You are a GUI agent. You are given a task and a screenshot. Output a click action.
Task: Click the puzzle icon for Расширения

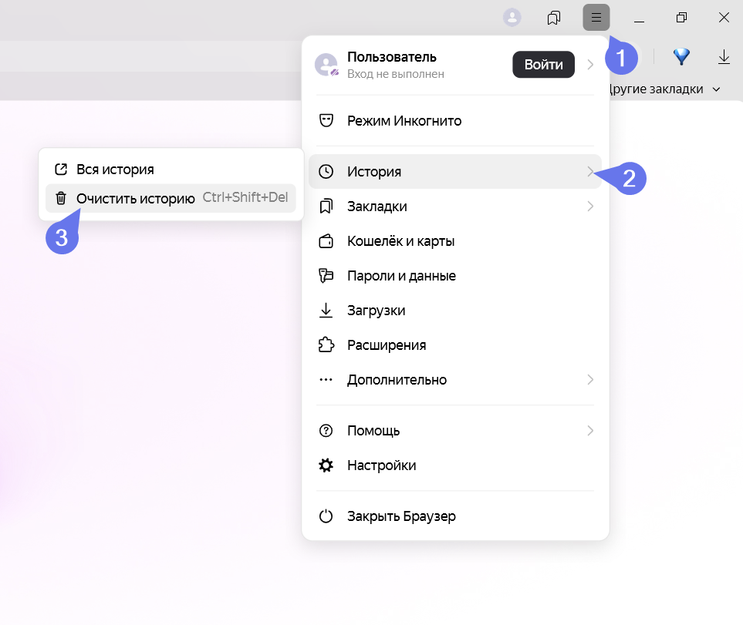pyautogui.click(x=326, y=345)
